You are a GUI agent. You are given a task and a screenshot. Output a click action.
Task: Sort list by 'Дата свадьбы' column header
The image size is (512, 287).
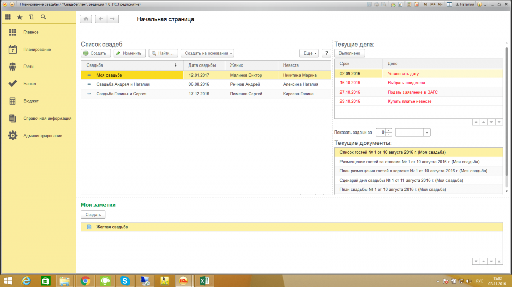[202, 65]
